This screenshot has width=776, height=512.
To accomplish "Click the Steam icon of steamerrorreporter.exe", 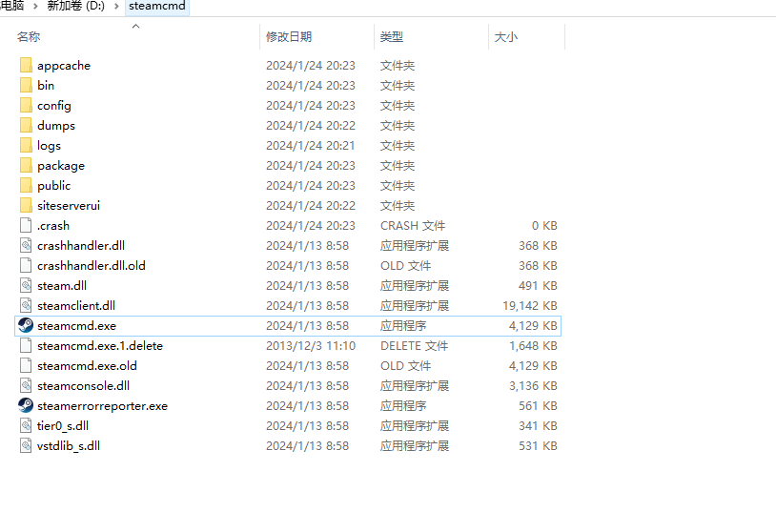I will [x=26, y=405].
